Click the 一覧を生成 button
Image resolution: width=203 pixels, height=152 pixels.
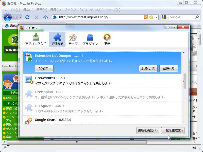[x=173, y=130]
